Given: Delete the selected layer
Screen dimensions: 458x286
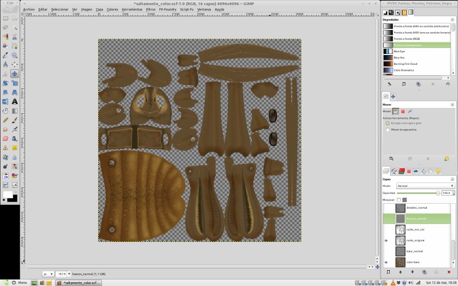Looking at the screenshot, I should (449, 272).
